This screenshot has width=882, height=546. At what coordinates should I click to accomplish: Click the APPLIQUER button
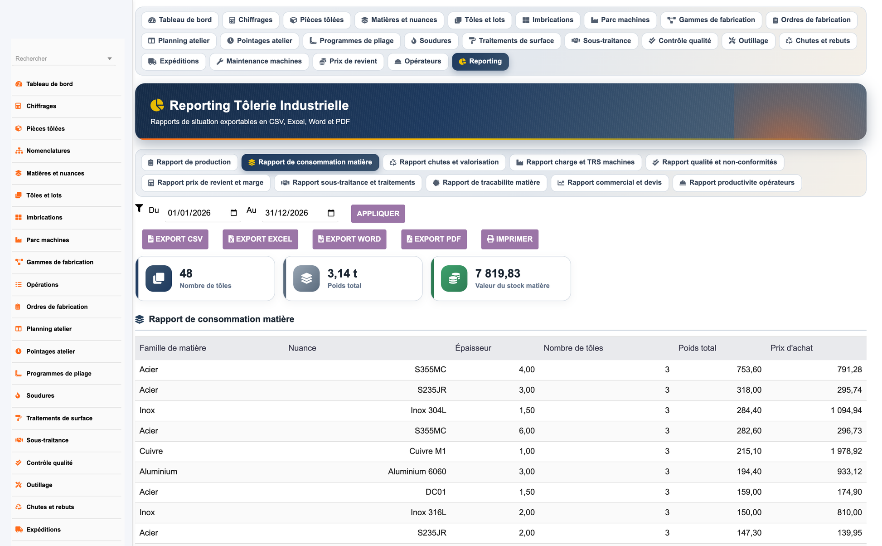(378, 214)
